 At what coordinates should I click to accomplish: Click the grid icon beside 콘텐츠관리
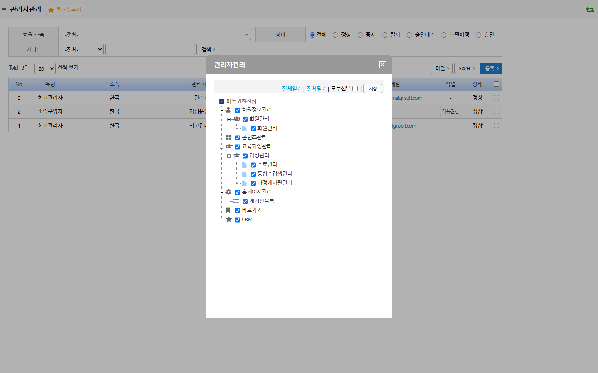pos(228,137)
